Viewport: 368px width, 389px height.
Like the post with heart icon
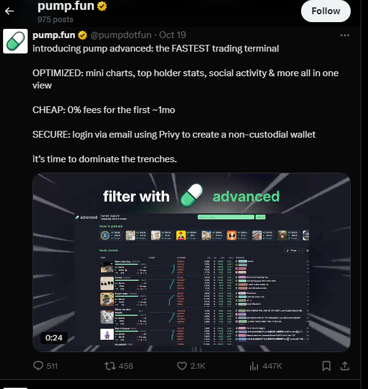tap(182, 366)
